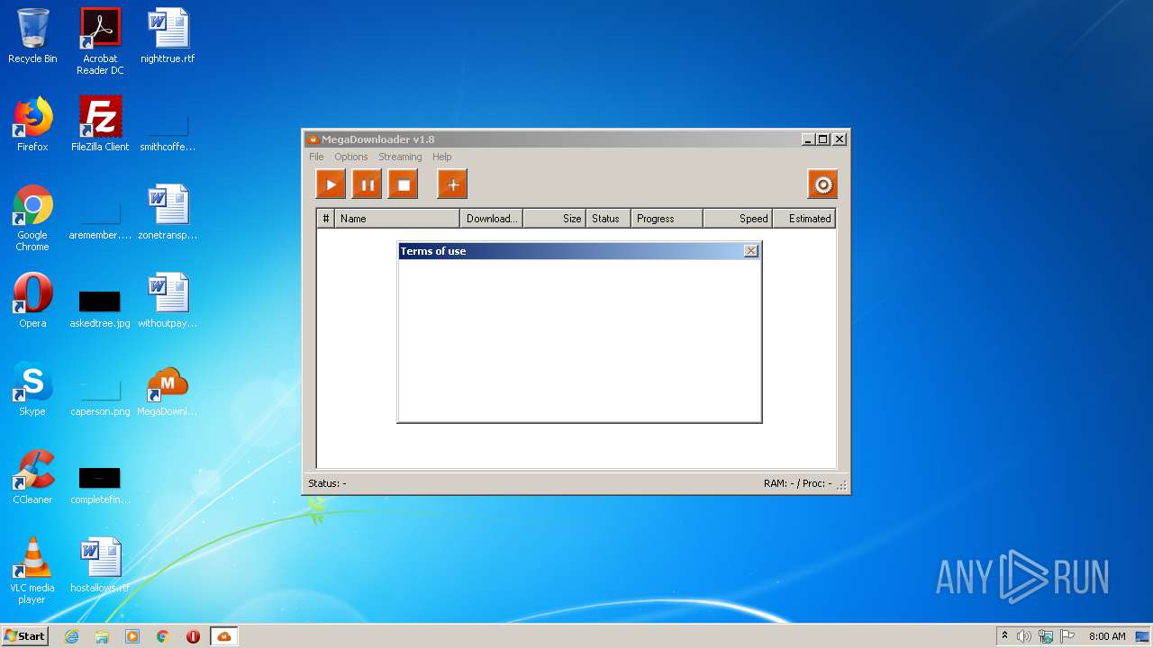This screenshot has width=1153, height=648.
Task: Select VLC media player desktop shortcut
Action: 32,571
